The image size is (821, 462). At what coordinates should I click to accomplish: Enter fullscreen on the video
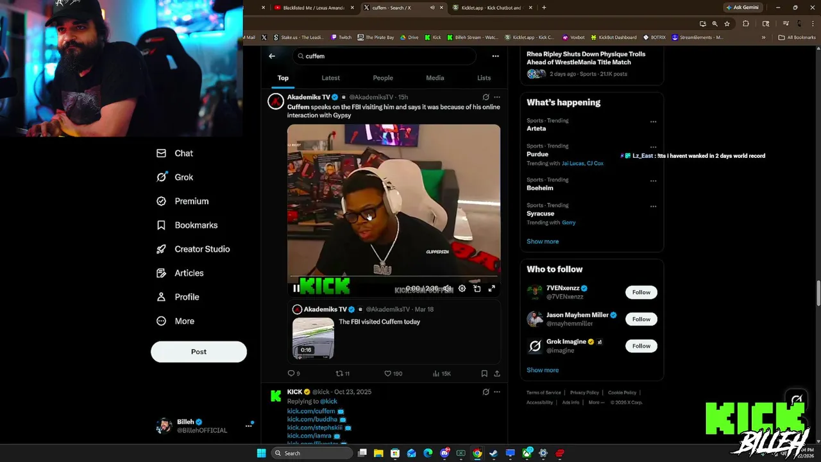pyautogui.click(x=491, y=289)
